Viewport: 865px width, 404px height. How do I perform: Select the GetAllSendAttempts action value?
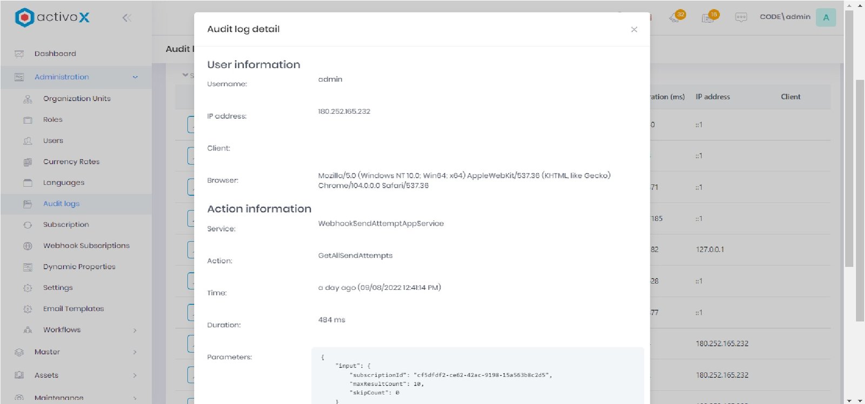(355, 255)
